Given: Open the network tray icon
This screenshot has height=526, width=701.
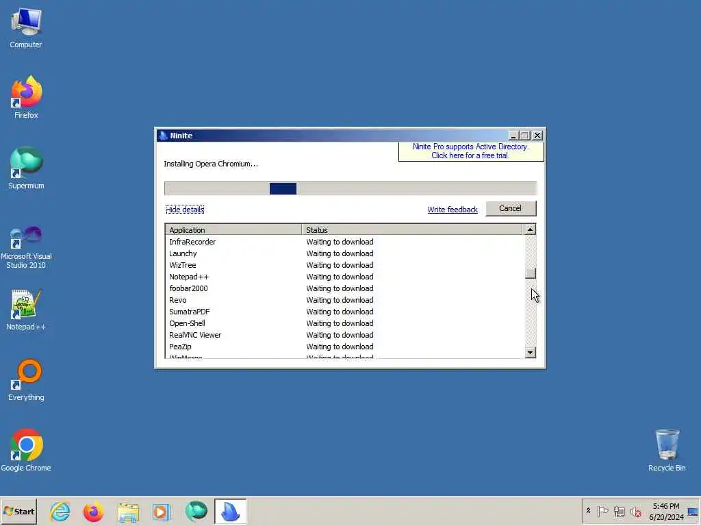Looking at the screenshot, I should click(x=619, y=511).
